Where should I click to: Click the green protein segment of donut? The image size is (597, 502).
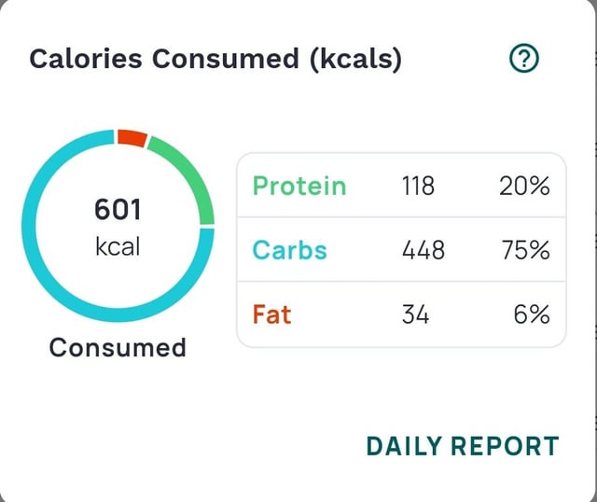pyautogui.click(x=187, y=173)
